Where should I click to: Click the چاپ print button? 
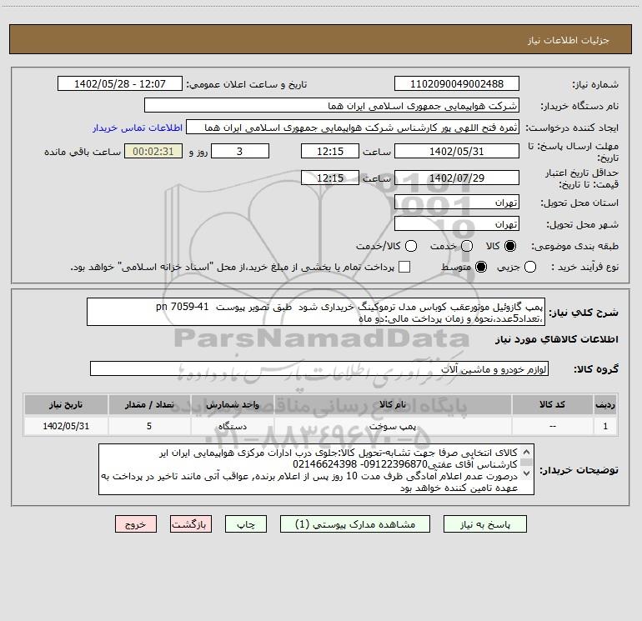pos(246,524)
